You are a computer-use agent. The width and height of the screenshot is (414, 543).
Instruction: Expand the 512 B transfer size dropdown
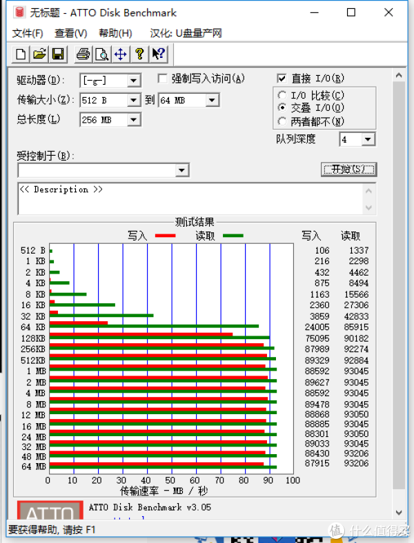[133, 101]
